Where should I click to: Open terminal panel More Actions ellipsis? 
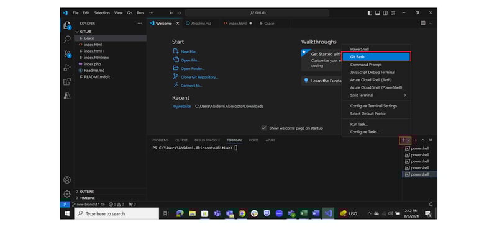pos(415,140)
